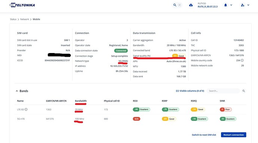Click the RSSI column header
Viewport: 258px width, 143px height.
tap(135, 101)
